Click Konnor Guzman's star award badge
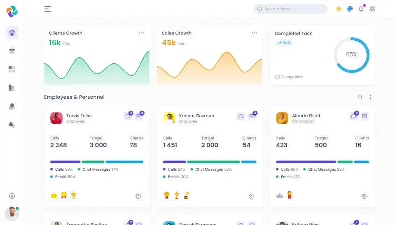This screenshot has width=395, height=225. tap(187, 195)
